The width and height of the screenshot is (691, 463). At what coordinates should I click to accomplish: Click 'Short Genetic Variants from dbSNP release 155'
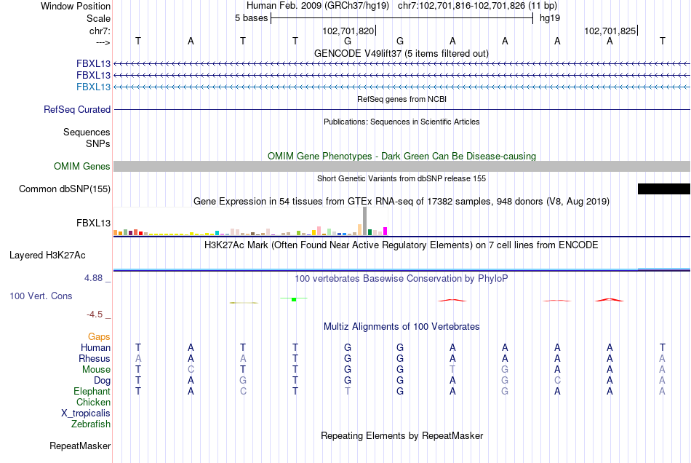coord(402,178)
